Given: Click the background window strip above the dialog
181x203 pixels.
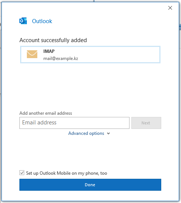Looking at the screenshot, I should pos(90,1).
